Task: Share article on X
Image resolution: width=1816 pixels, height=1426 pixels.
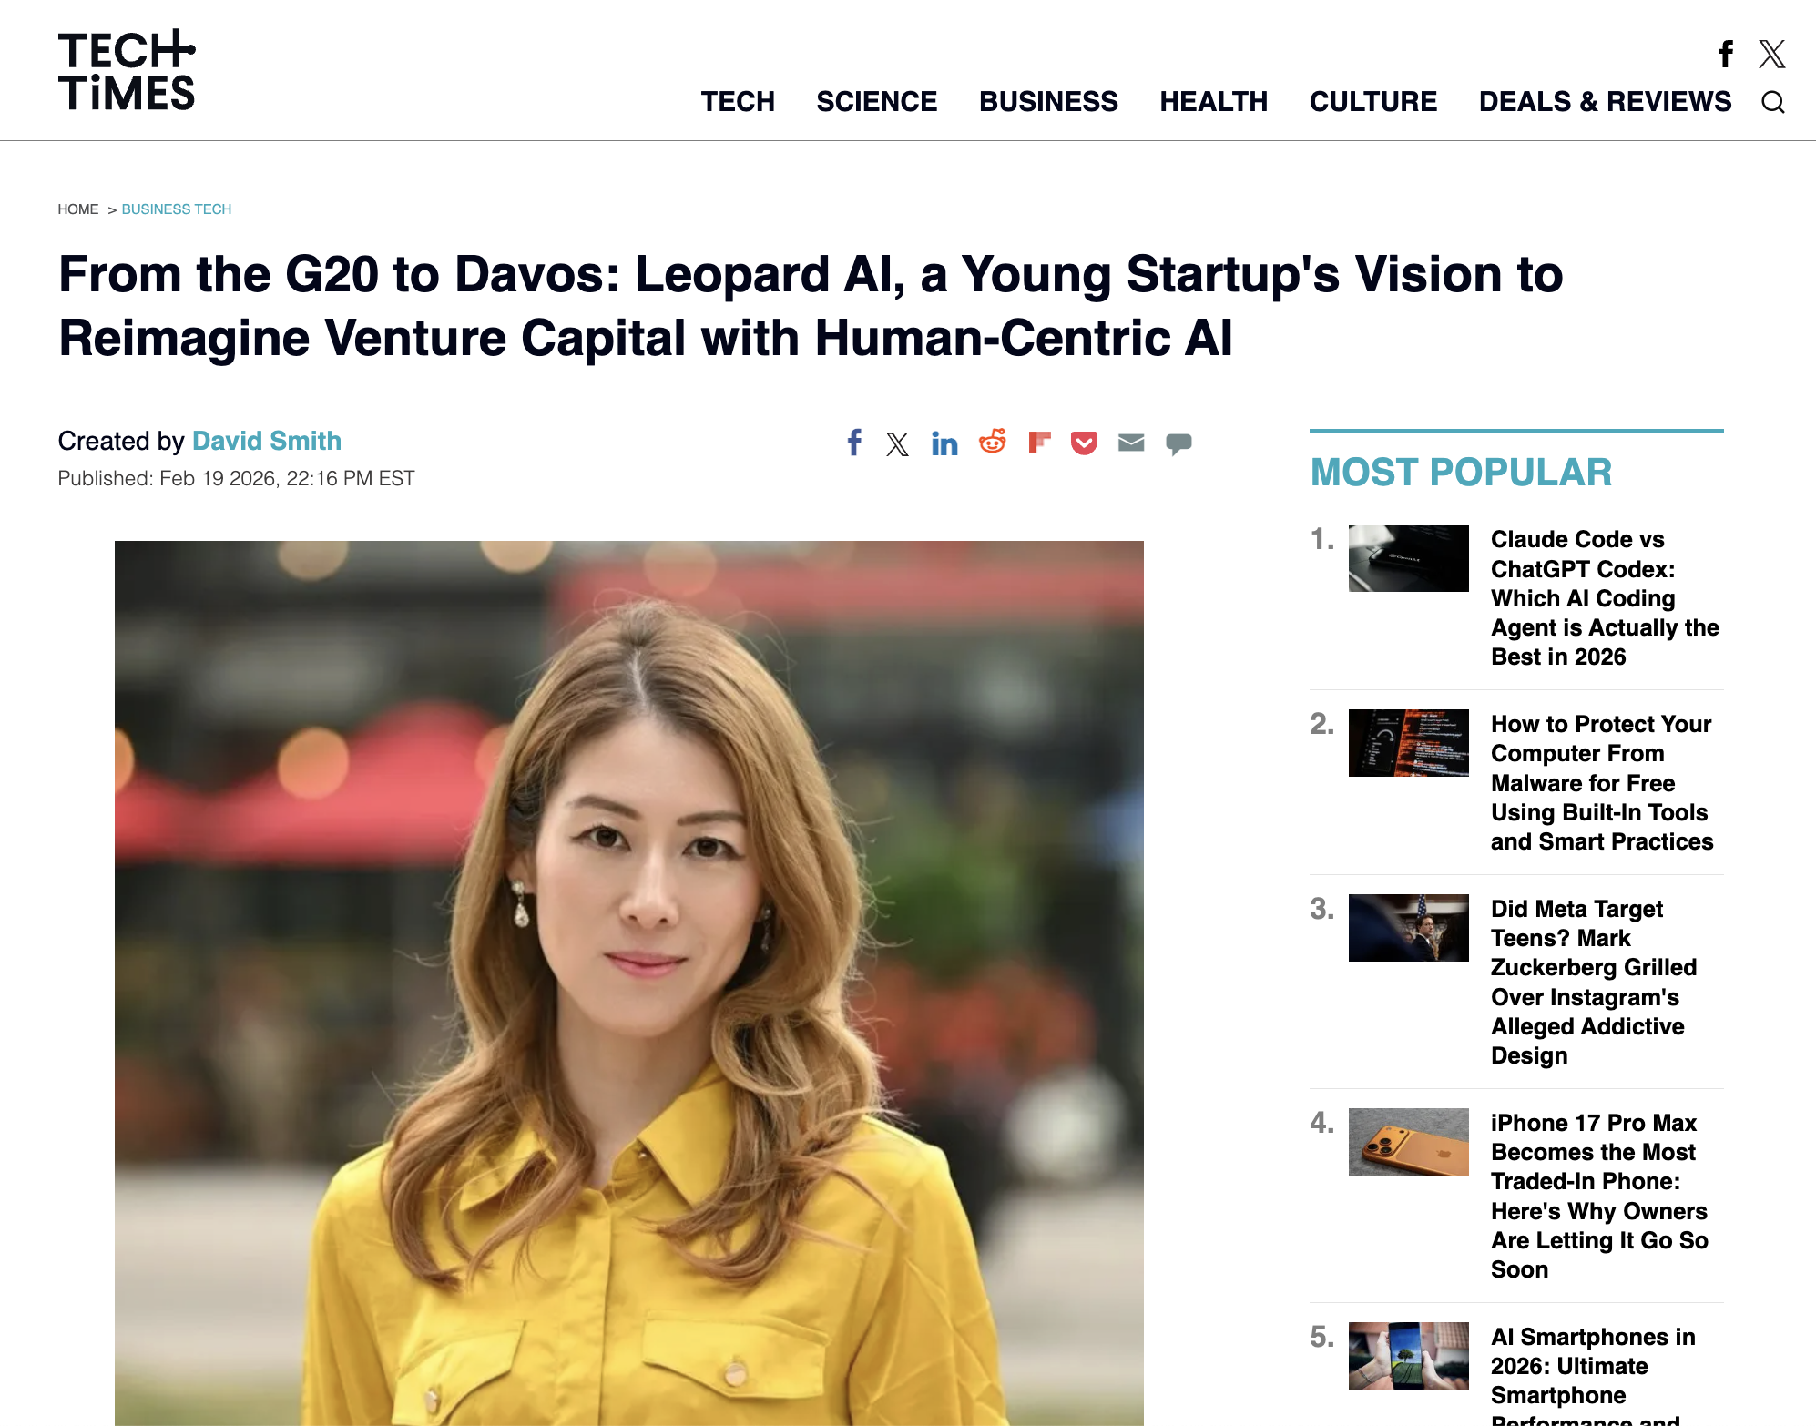Action: 897,443
